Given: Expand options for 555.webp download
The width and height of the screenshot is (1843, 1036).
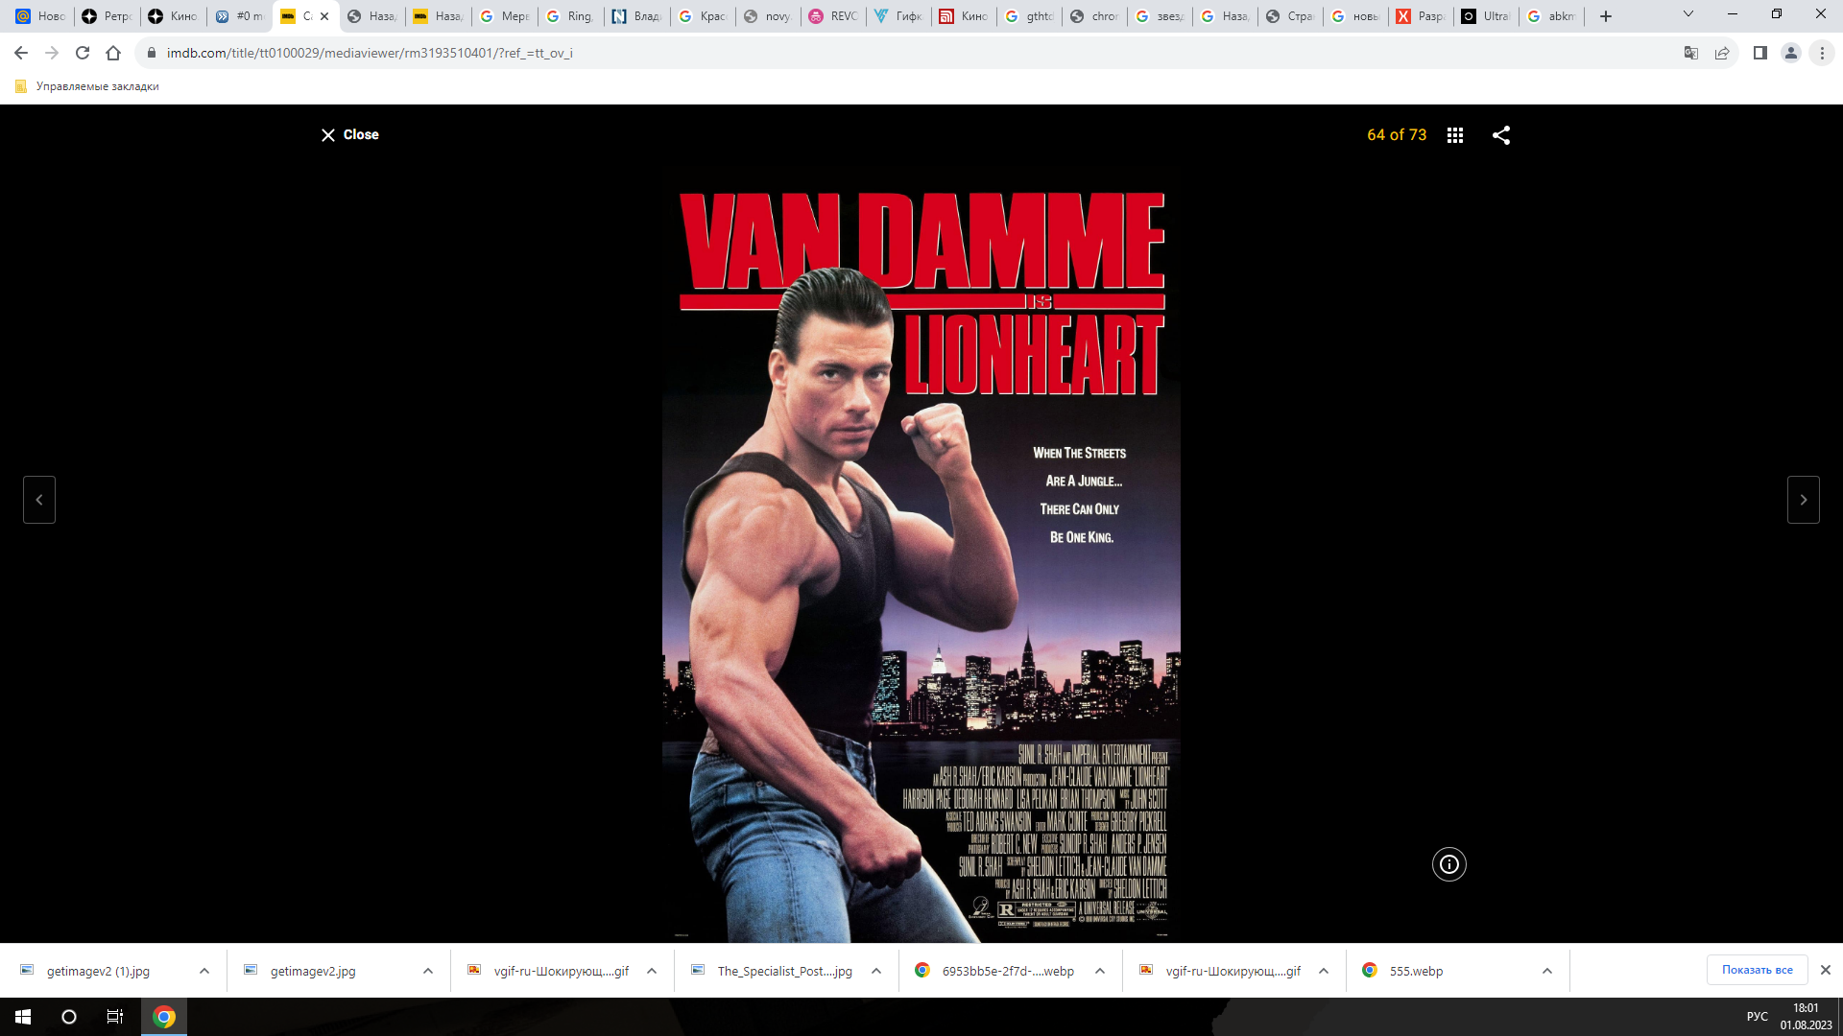Looking at the screenshot, I should pyautogui.click(x=1547, y=971).
